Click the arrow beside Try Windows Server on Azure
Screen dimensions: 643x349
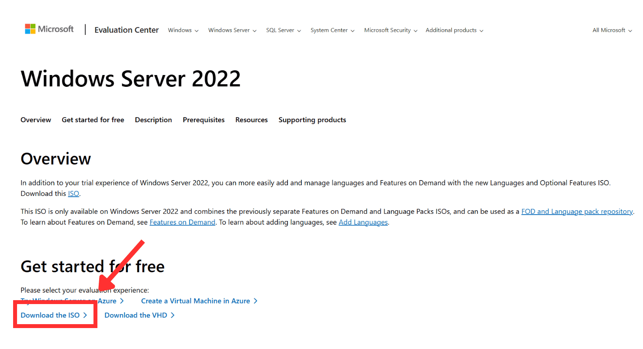click(x=121, y=301)
